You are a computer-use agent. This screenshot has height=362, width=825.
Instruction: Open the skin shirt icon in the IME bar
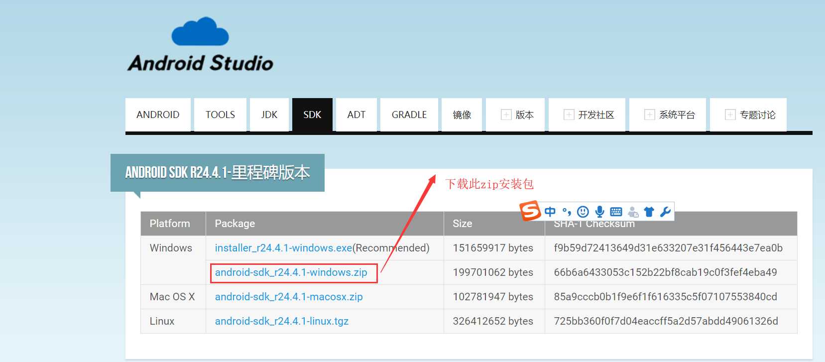pyautogui.click(x=649, y=212)
